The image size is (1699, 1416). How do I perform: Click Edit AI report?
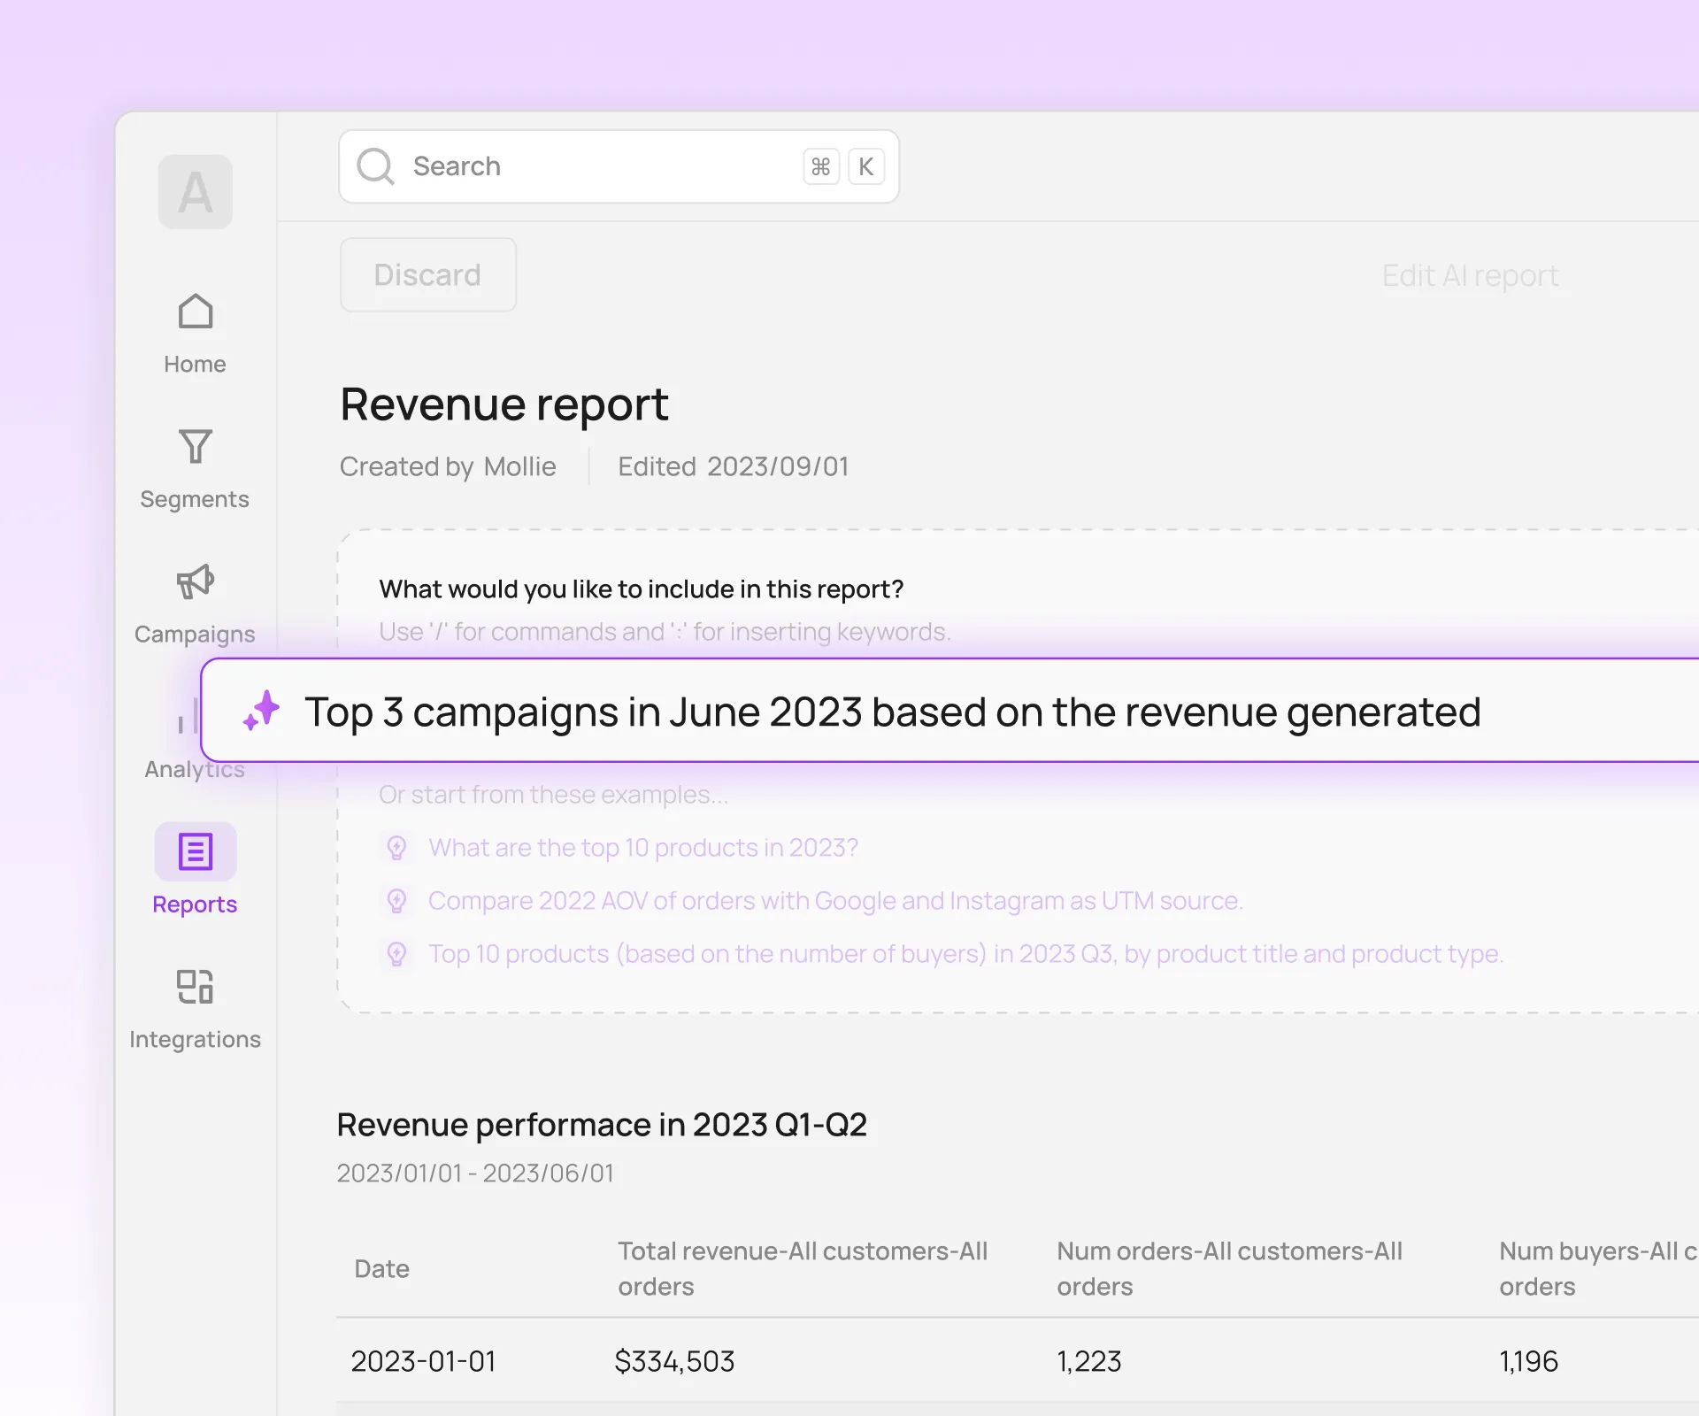point(1469,275)
